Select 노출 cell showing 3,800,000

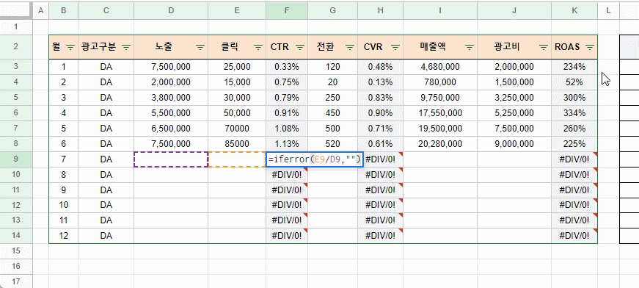(171, 98)
